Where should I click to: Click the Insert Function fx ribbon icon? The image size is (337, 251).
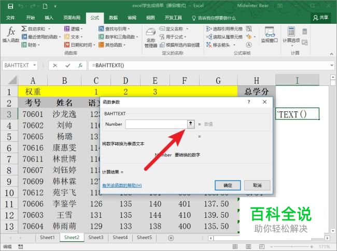[11, 34]
